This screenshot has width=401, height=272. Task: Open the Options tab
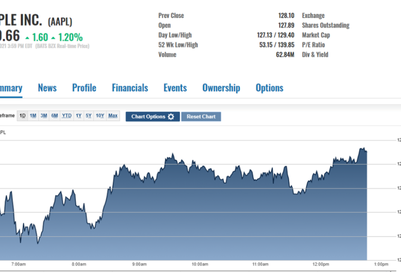(x=269, y=88)
